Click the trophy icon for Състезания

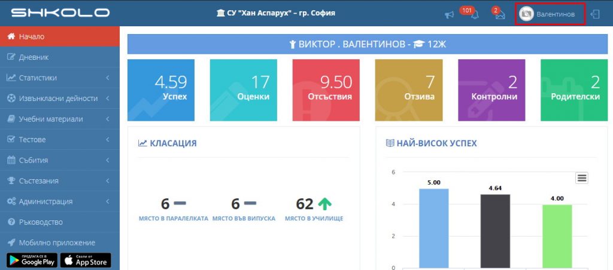11,180
